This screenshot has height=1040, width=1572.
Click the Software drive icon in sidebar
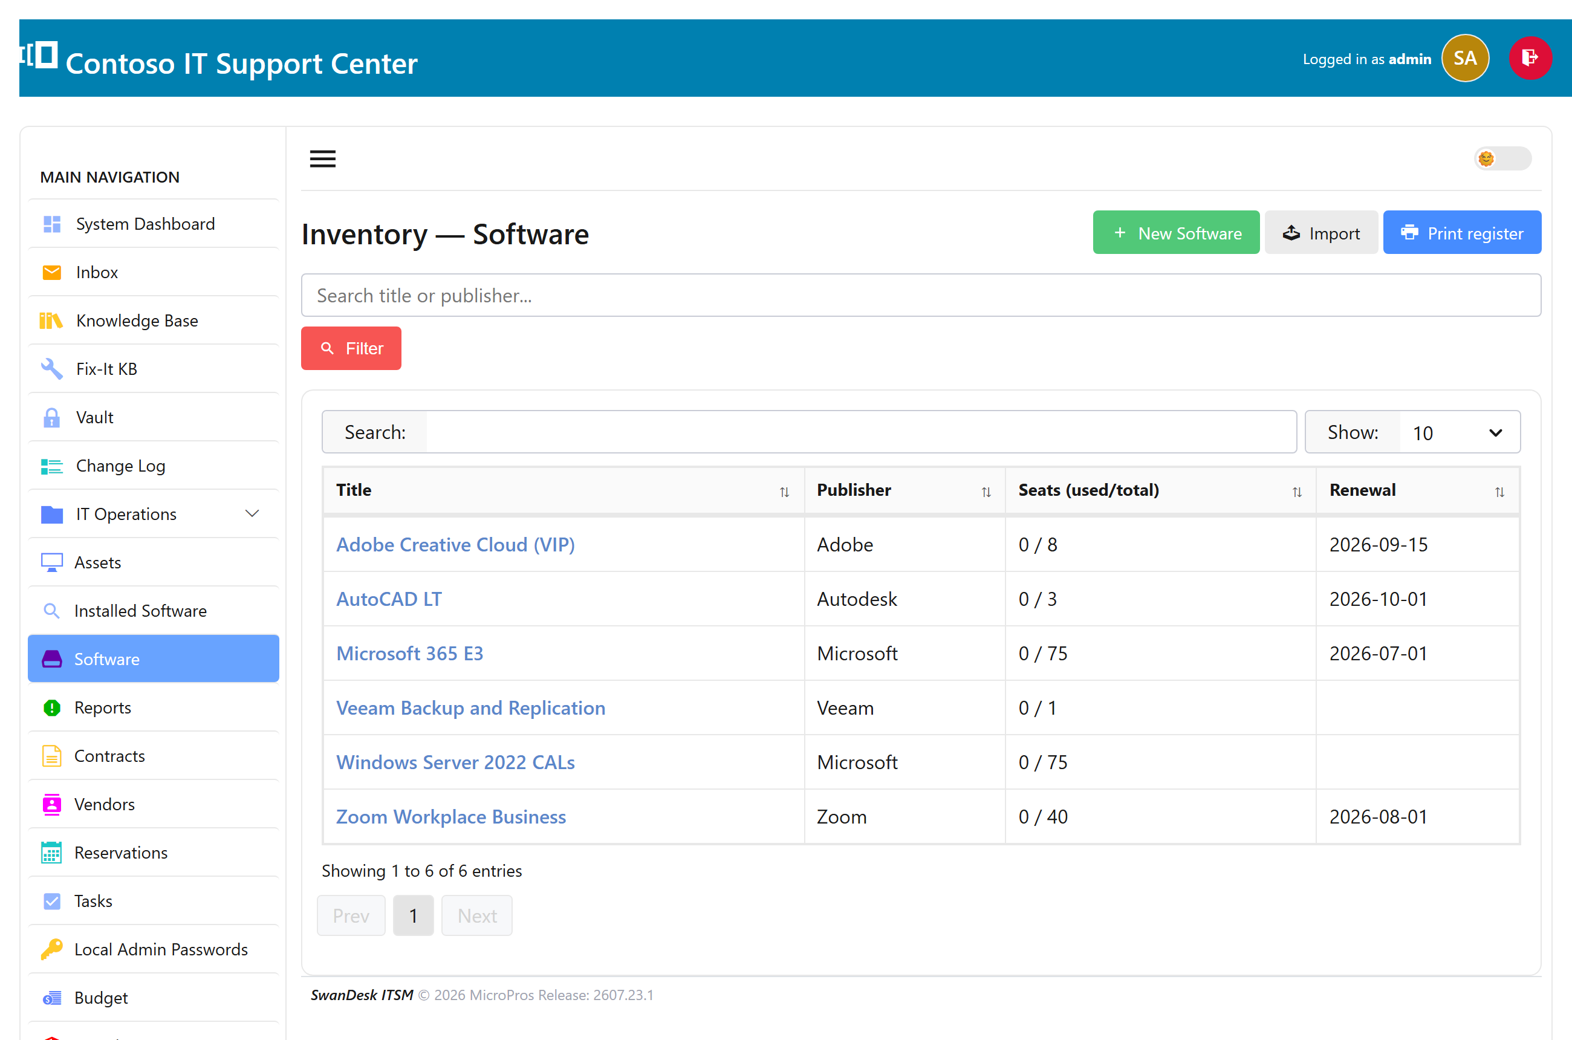point(52,659)
